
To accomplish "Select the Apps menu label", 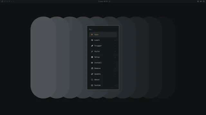I will [96, 34].
